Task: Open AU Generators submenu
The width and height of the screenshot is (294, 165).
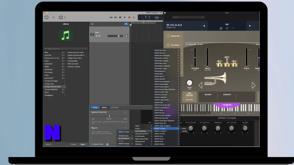Action: tap(125, 136)
